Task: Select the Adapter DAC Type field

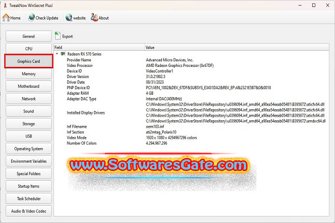Action: (x=81, y=99)
